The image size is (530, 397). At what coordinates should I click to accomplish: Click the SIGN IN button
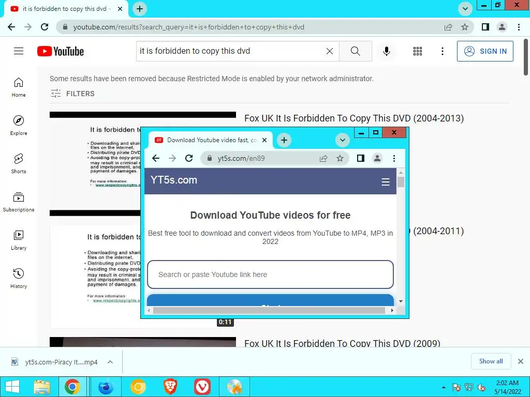tap(484, 51)
